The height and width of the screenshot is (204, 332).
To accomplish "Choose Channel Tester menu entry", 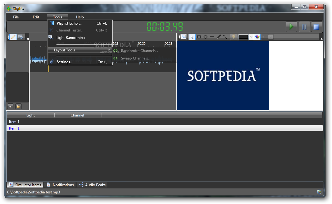I will 80,30.
